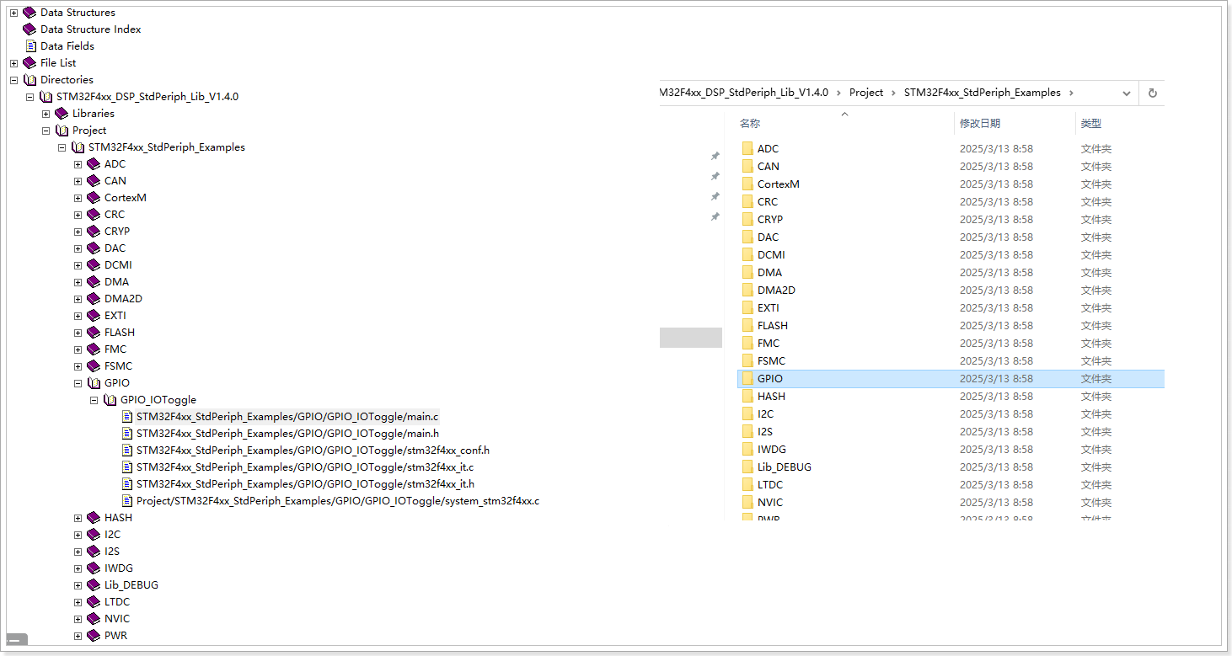Collapse the GPIO tree node

pos(78,383)
